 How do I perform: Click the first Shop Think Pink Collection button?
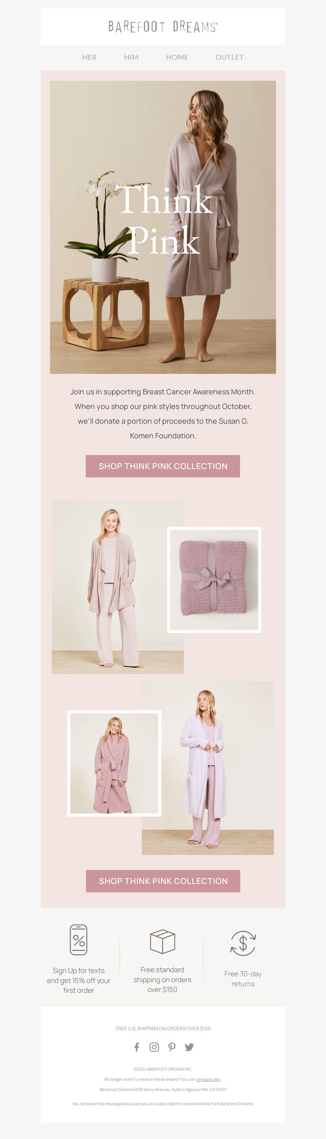coord(163,466)
